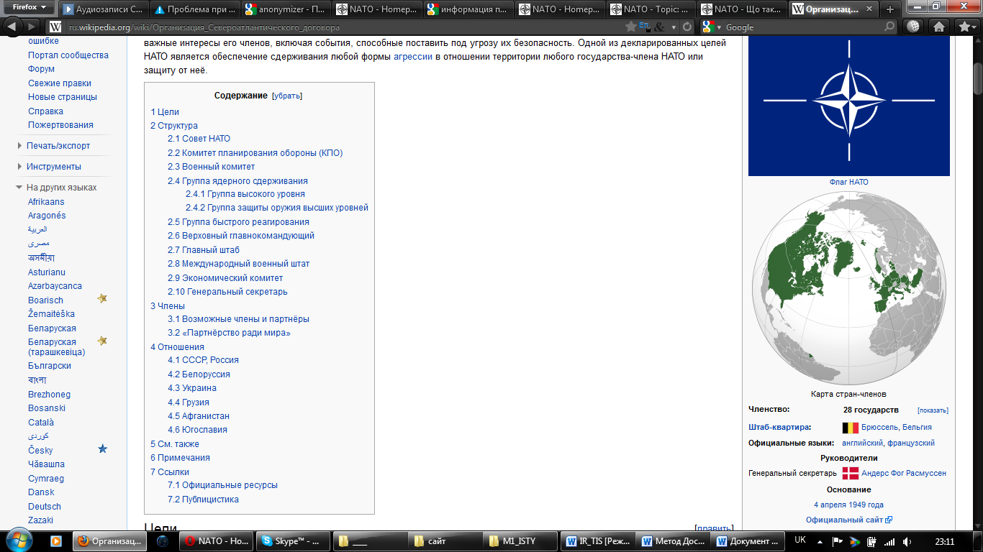Open the IR_TIS Word document in taskbar

[599, 541]
